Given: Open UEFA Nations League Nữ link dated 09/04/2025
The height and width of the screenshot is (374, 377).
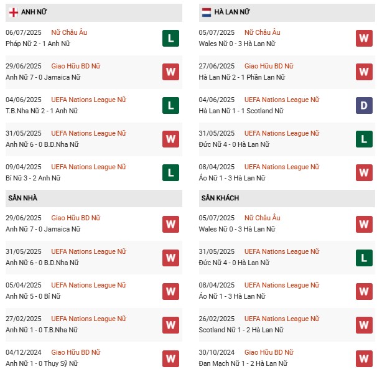Looking at the screenshot, I should [88, 167].
